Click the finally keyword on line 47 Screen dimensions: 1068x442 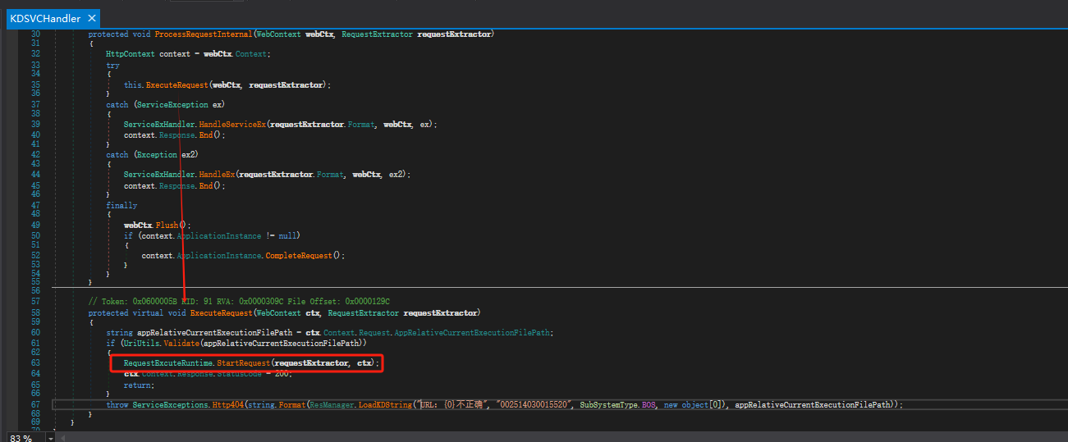(x=121, y=205)
